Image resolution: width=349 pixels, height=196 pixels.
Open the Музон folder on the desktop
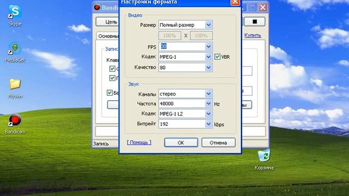(15, 88)
